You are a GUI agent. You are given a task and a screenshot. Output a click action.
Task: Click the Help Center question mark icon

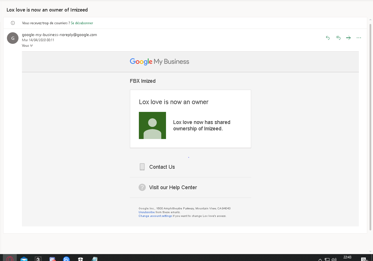click(x=142, y=187)
